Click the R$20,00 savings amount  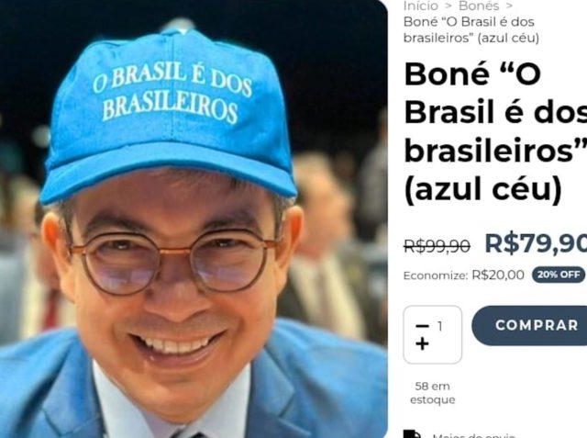(498, 275)
